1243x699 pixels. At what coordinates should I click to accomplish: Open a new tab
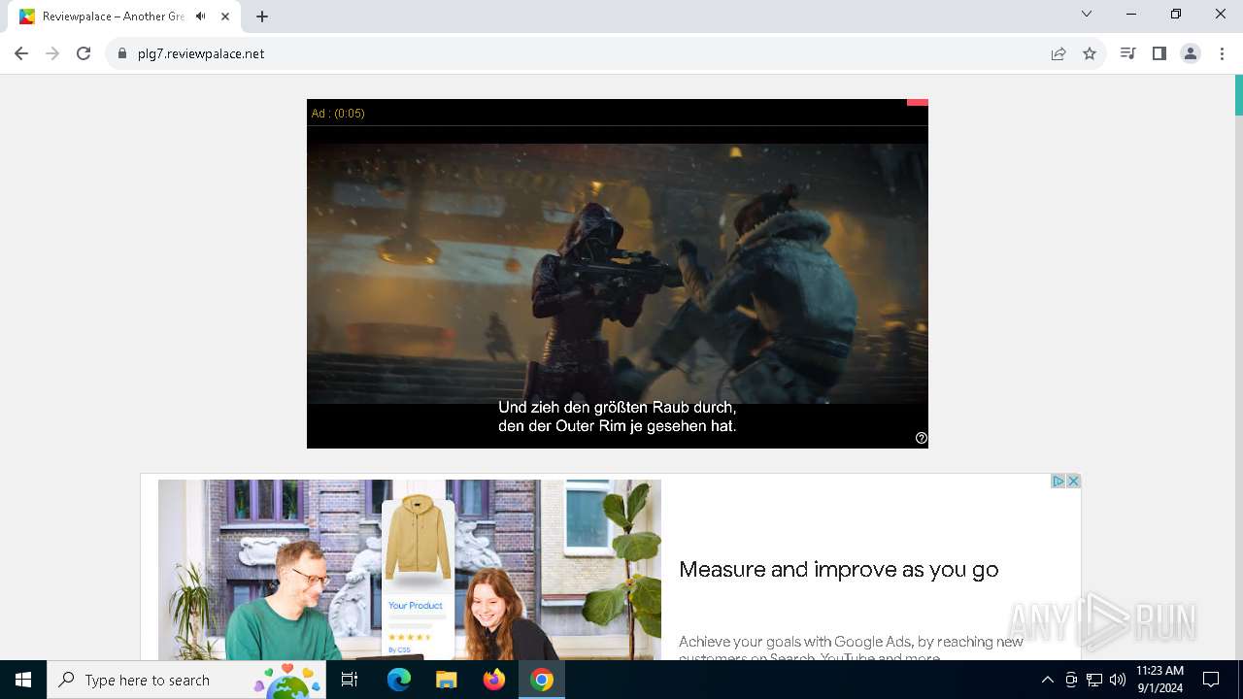click(262, 17)
